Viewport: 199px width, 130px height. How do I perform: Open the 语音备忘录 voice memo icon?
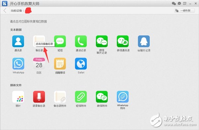39,97
